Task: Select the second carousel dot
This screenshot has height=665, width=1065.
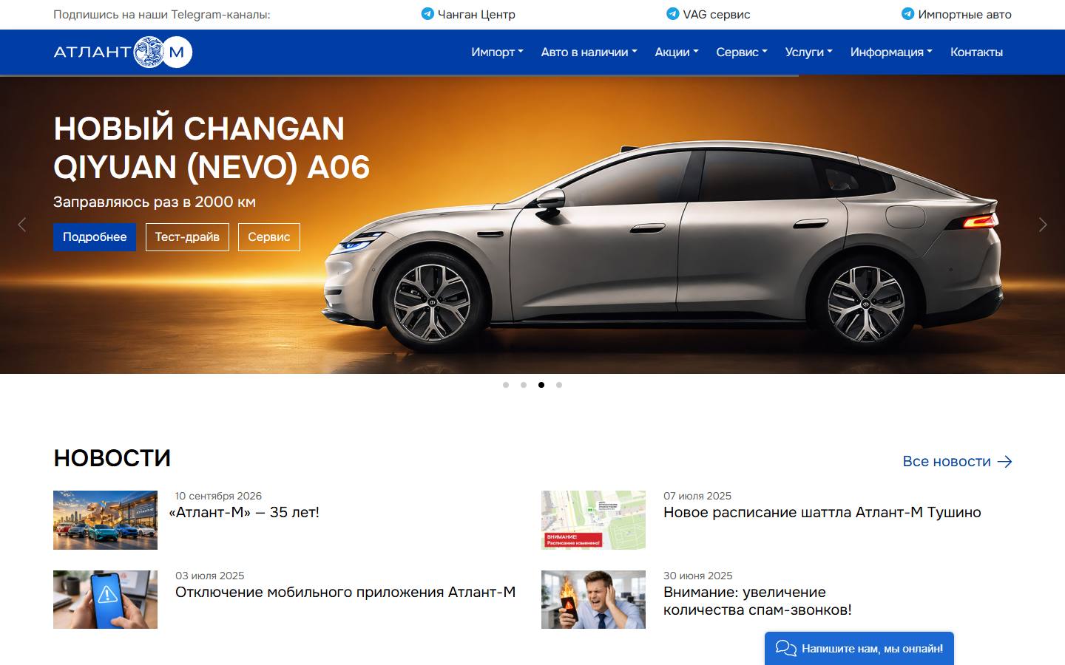Action: click(x=524, y=385)
